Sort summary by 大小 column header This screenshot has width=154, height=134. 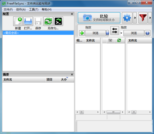pyautogui.click(x=67, y=80)
